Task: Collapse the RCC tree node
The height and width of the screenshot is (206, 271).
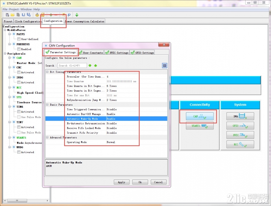Action: coord(10,87)
